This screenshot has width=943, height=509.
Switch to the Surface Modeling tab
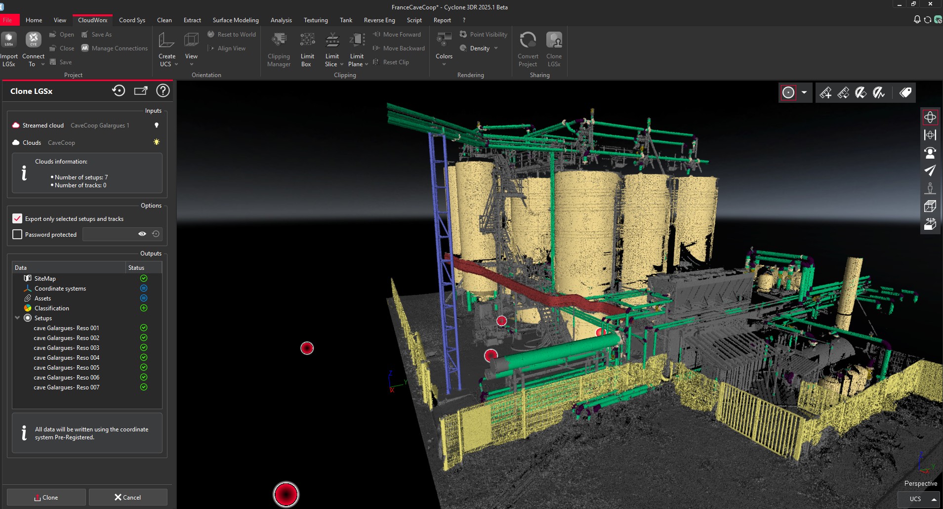pyautogui.click(x=236, y=20)
